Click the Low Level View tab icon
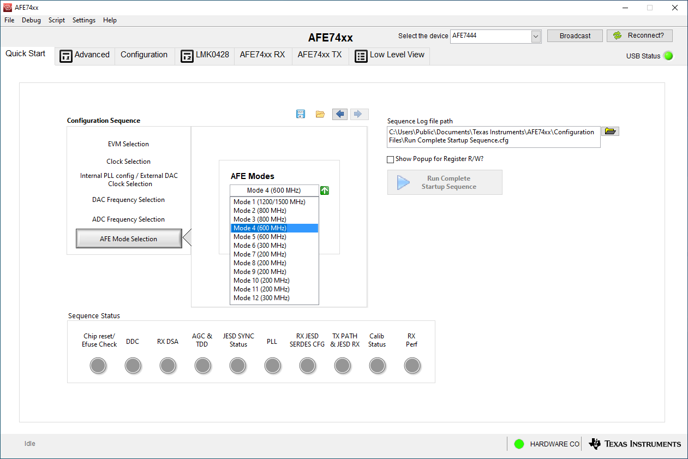This screenshot has width=688, height=459. pyautogui.click(x=361, y=56)
